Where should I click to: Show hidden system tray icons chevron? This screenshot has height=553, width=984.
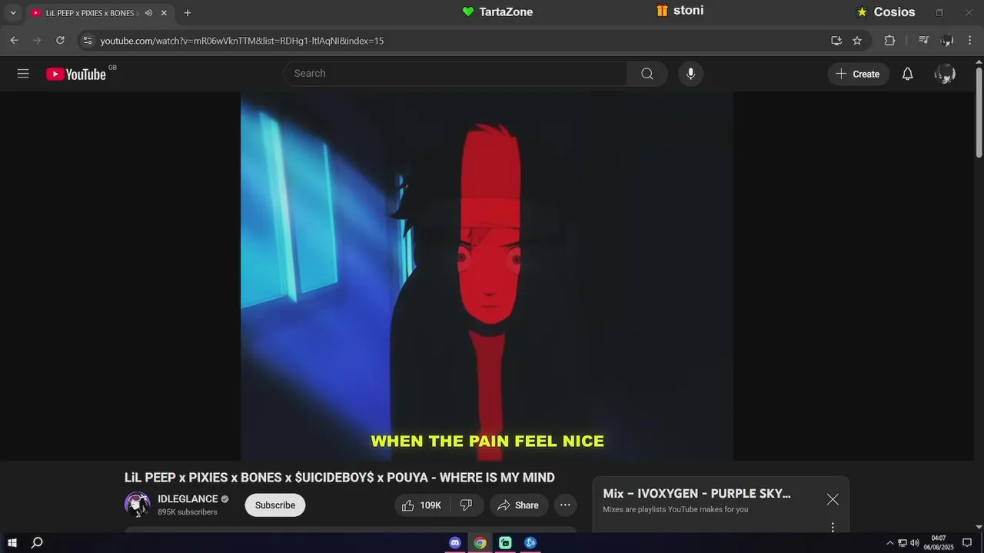click(x=890, y=543)
